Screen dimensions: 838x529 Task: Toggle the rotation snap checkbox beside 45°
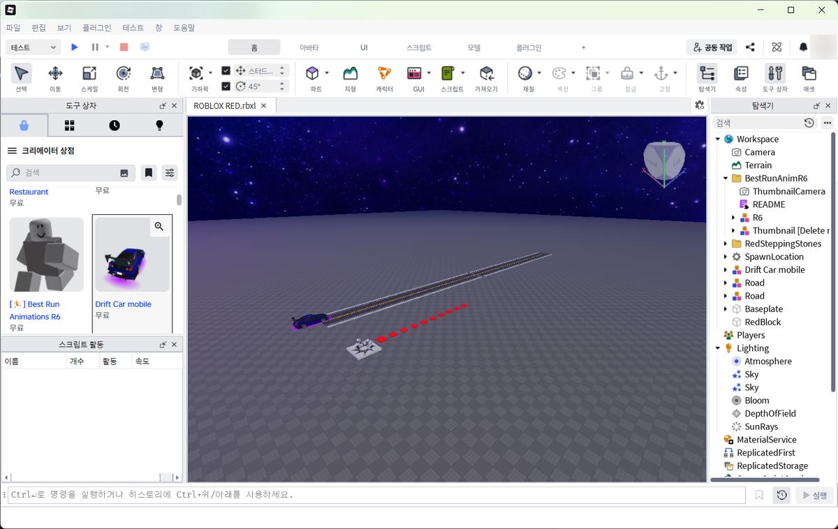(226, 87)
